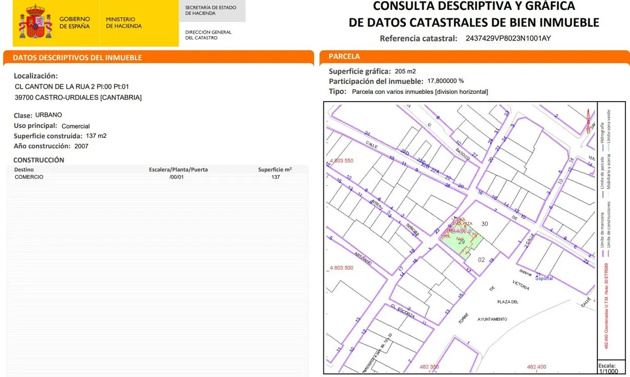
Task: Click the '/00/01' table cell
Action: point(176,177)
